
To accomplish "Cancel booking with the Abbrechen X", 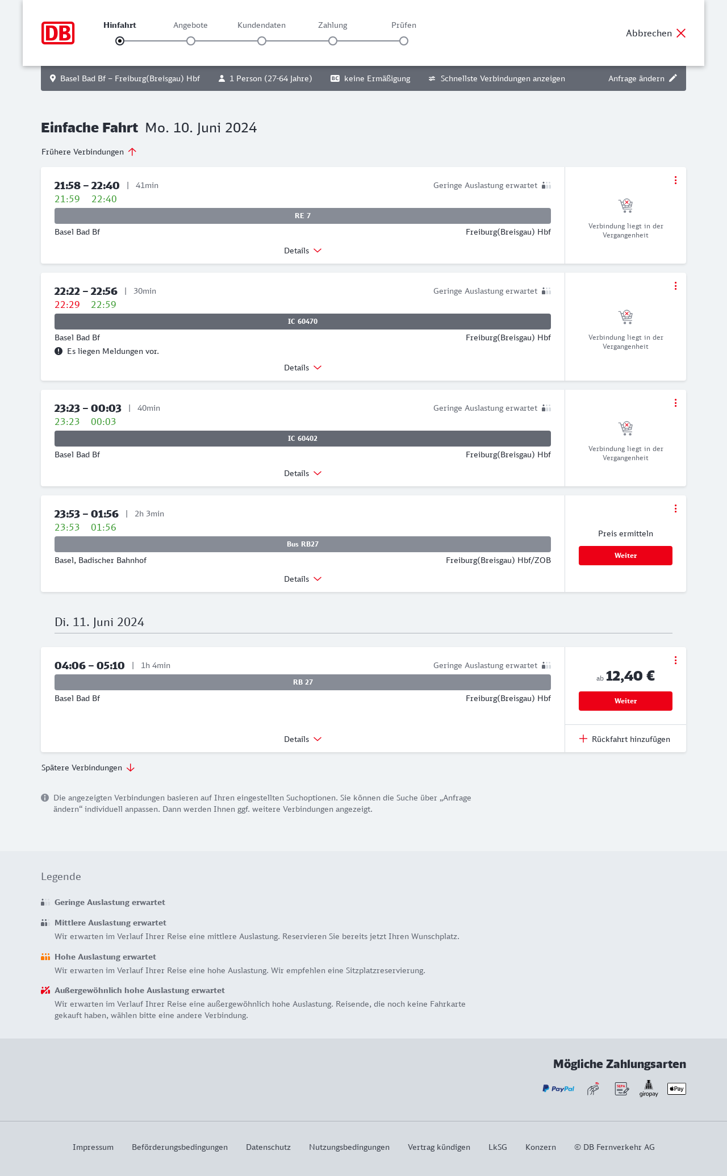I will [x=681, y=34].
